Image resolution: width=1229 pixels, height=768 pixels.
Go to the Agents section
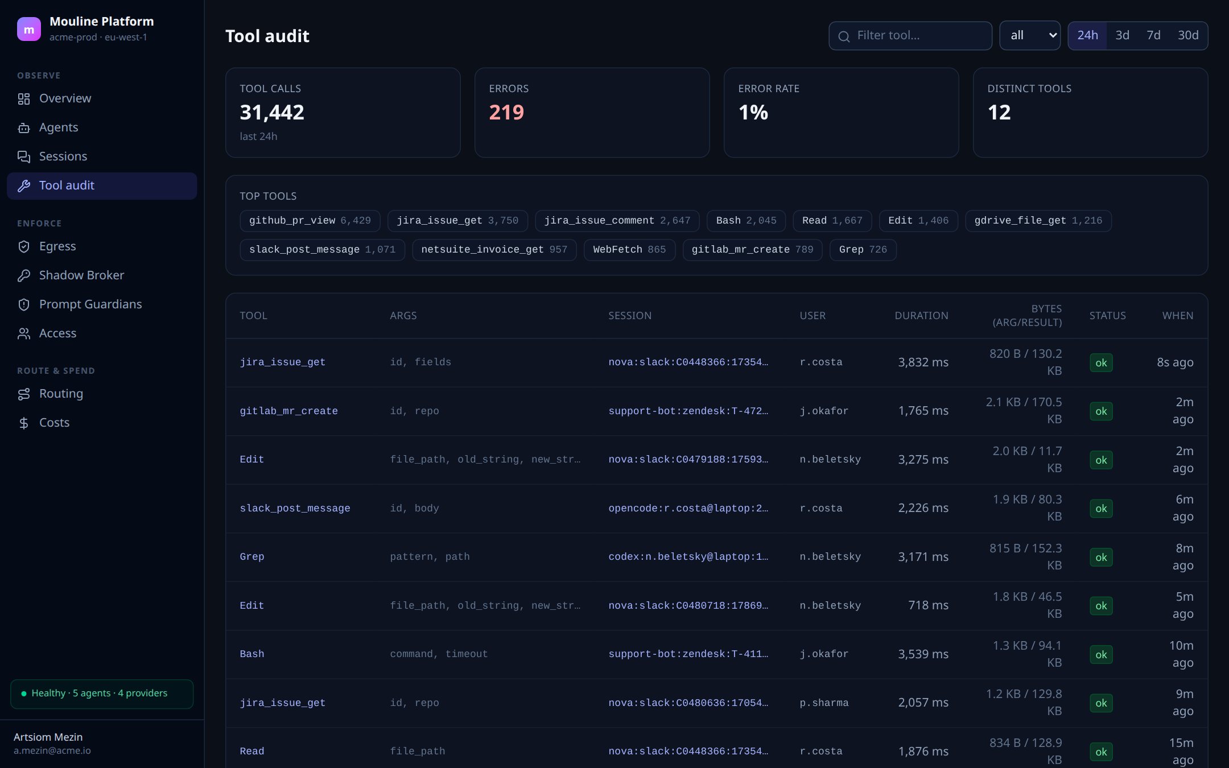pyautogui.click(x=102, y=127)
